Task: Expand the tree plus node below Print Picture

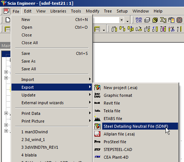Action: (6, 125)
